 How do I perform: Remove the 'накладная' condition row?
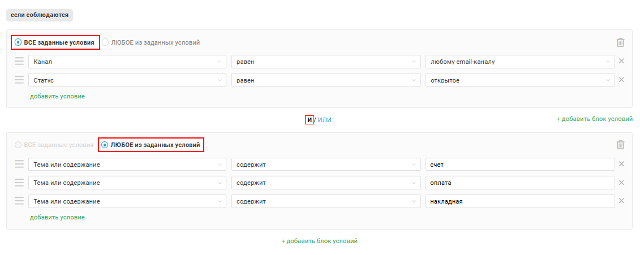(x=621, y=201)
